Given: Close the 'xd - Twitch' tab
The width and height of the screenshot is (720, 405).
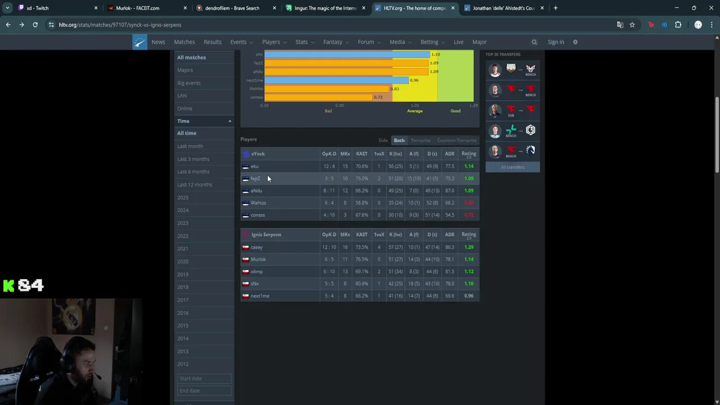Looking at the screenshot, I should [96, 8].
